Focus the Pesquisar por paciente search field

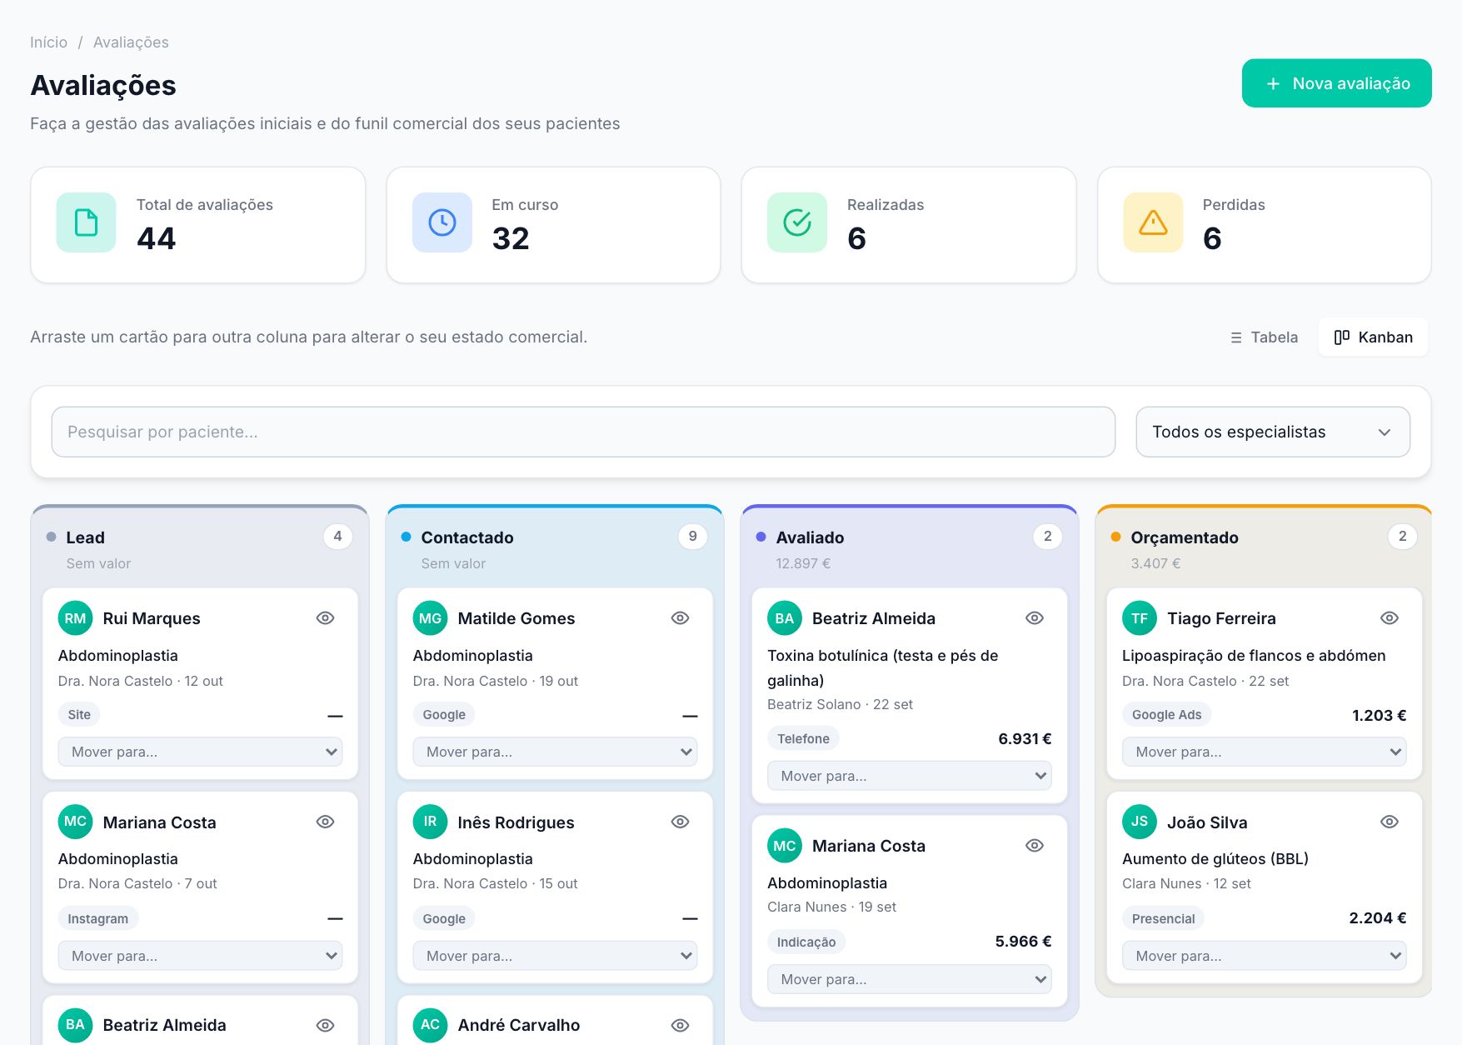pyautogui.click(x=583, y=432)
